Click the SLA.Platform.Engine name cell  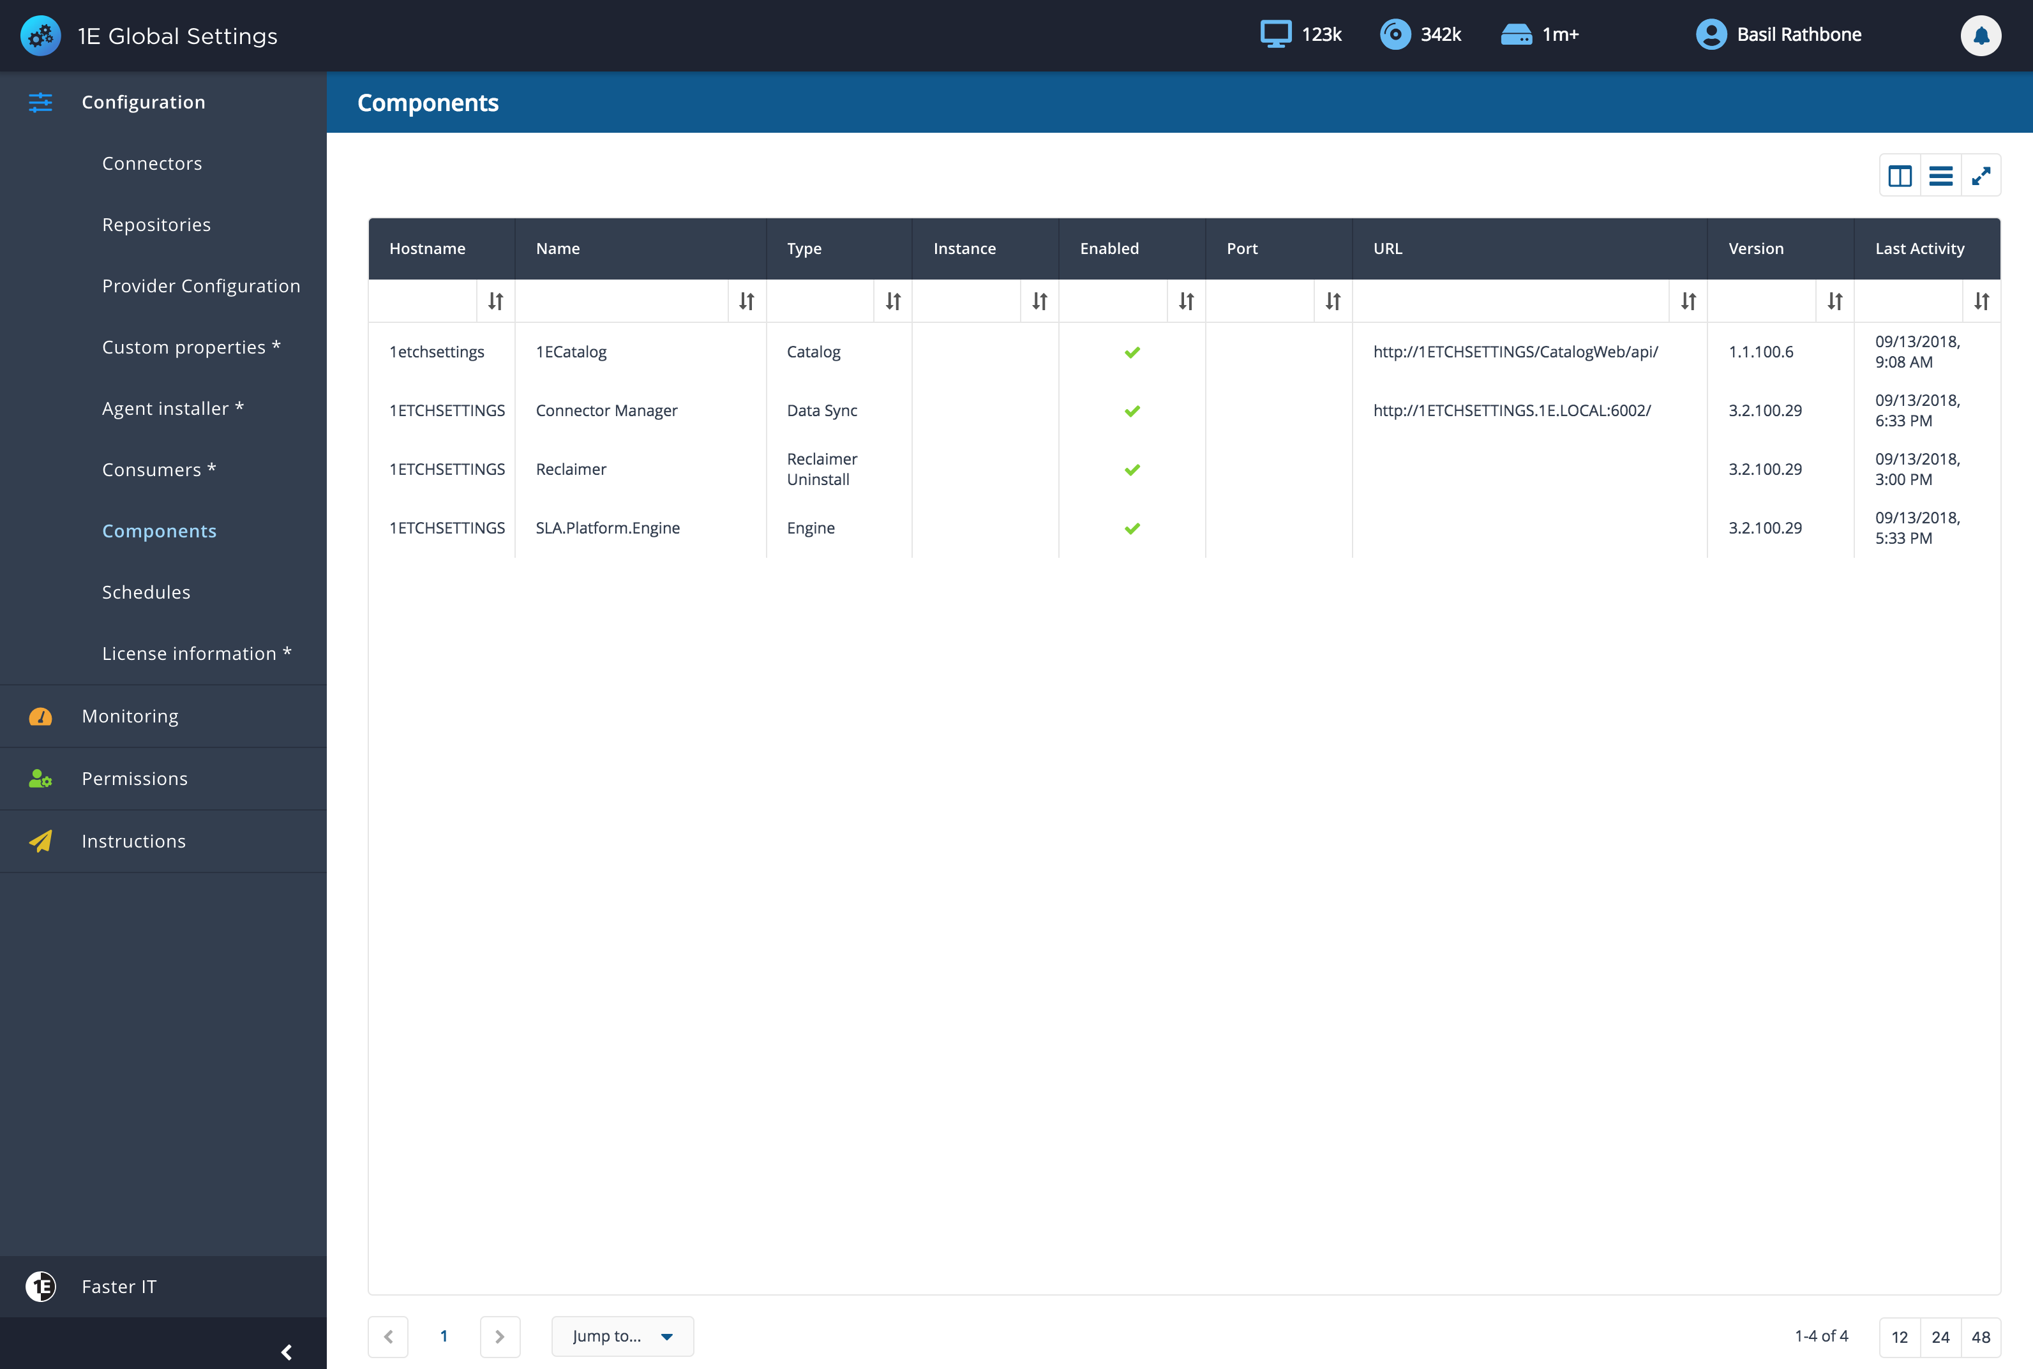point(607,528)
